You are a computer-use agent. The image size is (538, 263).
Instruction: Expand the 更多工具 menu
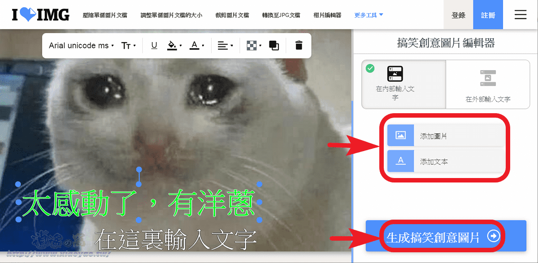tap(369, 15)
